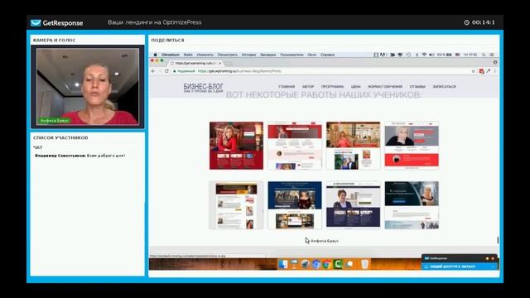Click the presenter webcam video
This screenshot has width=530, height=298.
[x=88, y=86]
